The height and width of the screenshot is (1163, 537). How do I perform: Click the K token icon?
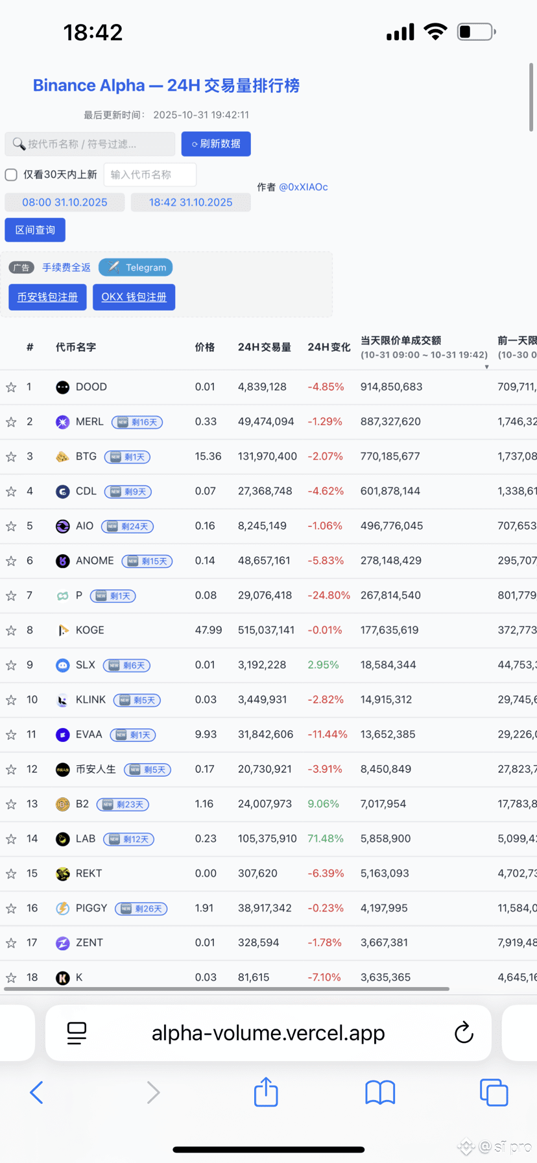62,978
